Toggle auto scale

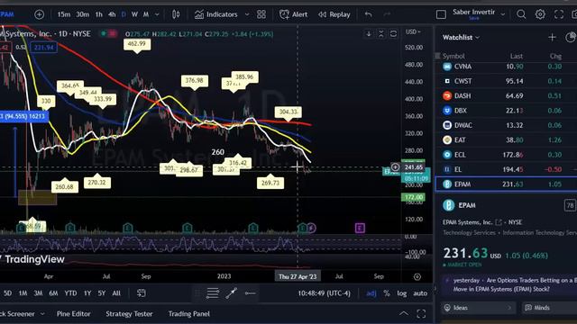(x=420, y=293)
